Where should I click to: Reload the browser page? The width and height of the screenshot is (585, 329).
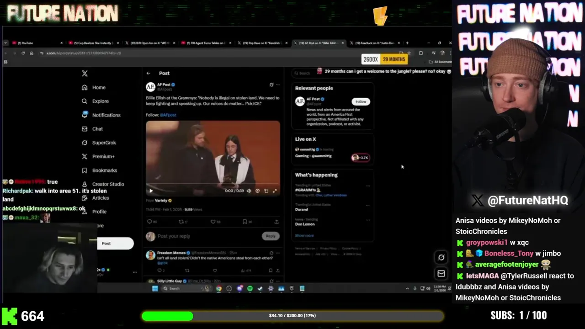point(23,53)
